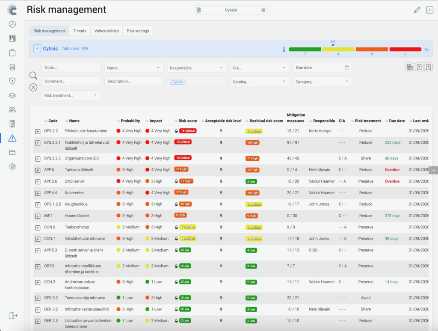Click the magnifier search icon beside filters
438x331 pixels.
click(33, 76)
